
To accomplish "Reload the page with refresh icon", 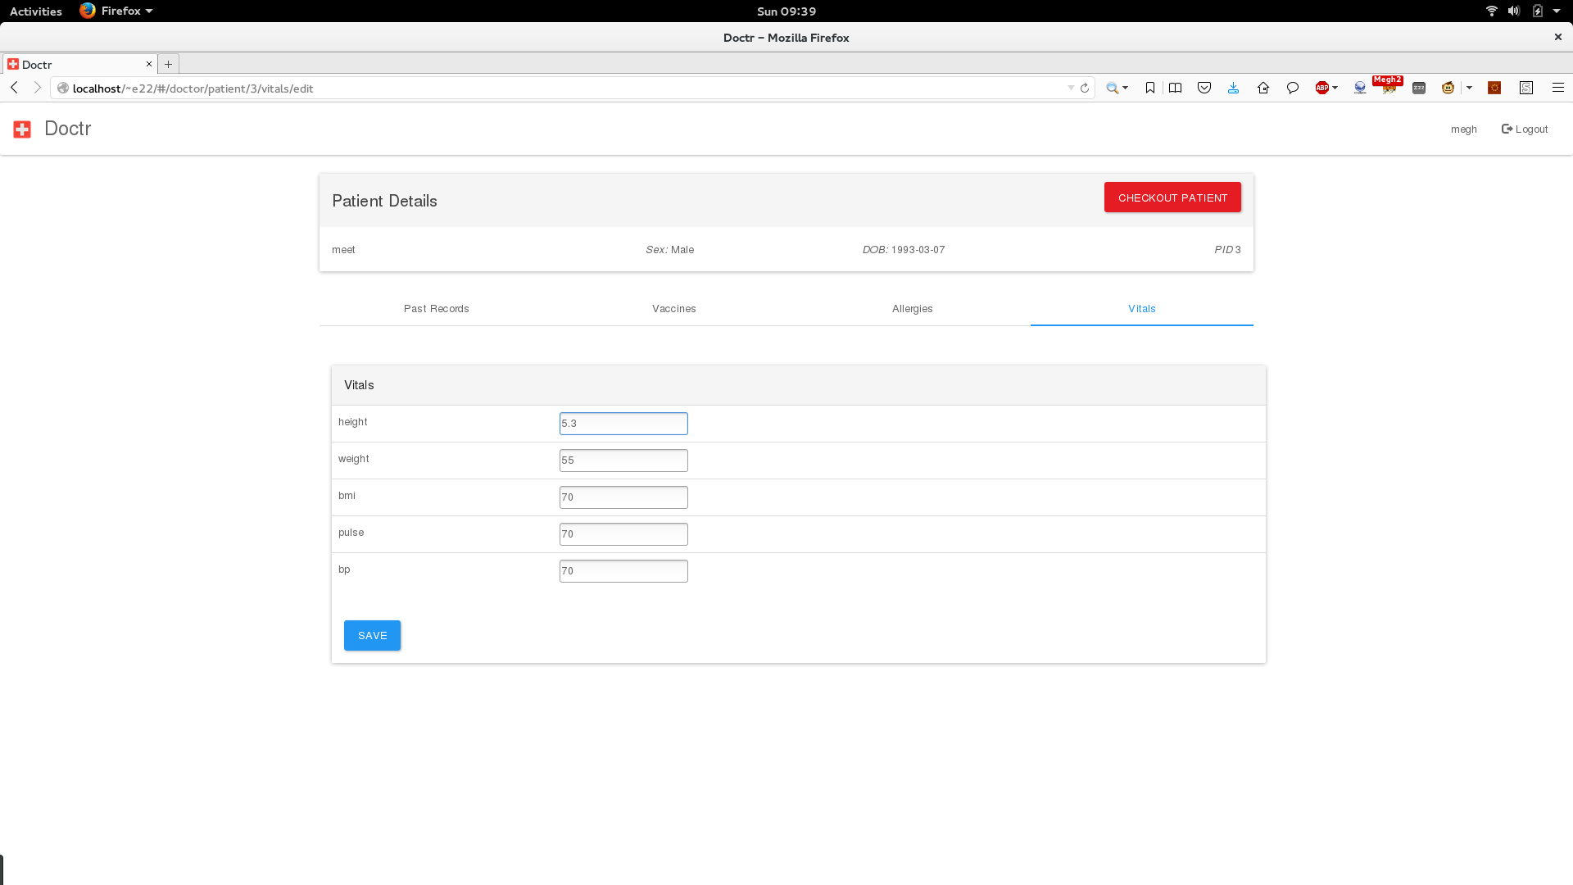I will coord(1085,88).
